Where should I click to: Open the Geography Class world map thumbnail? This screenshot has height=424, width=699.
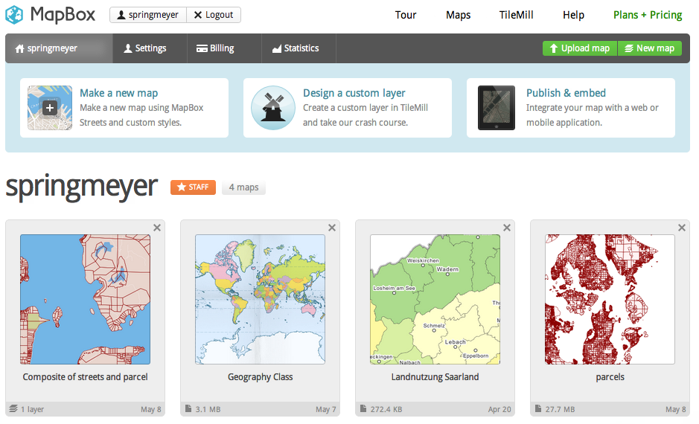click(x=260, y=299)
